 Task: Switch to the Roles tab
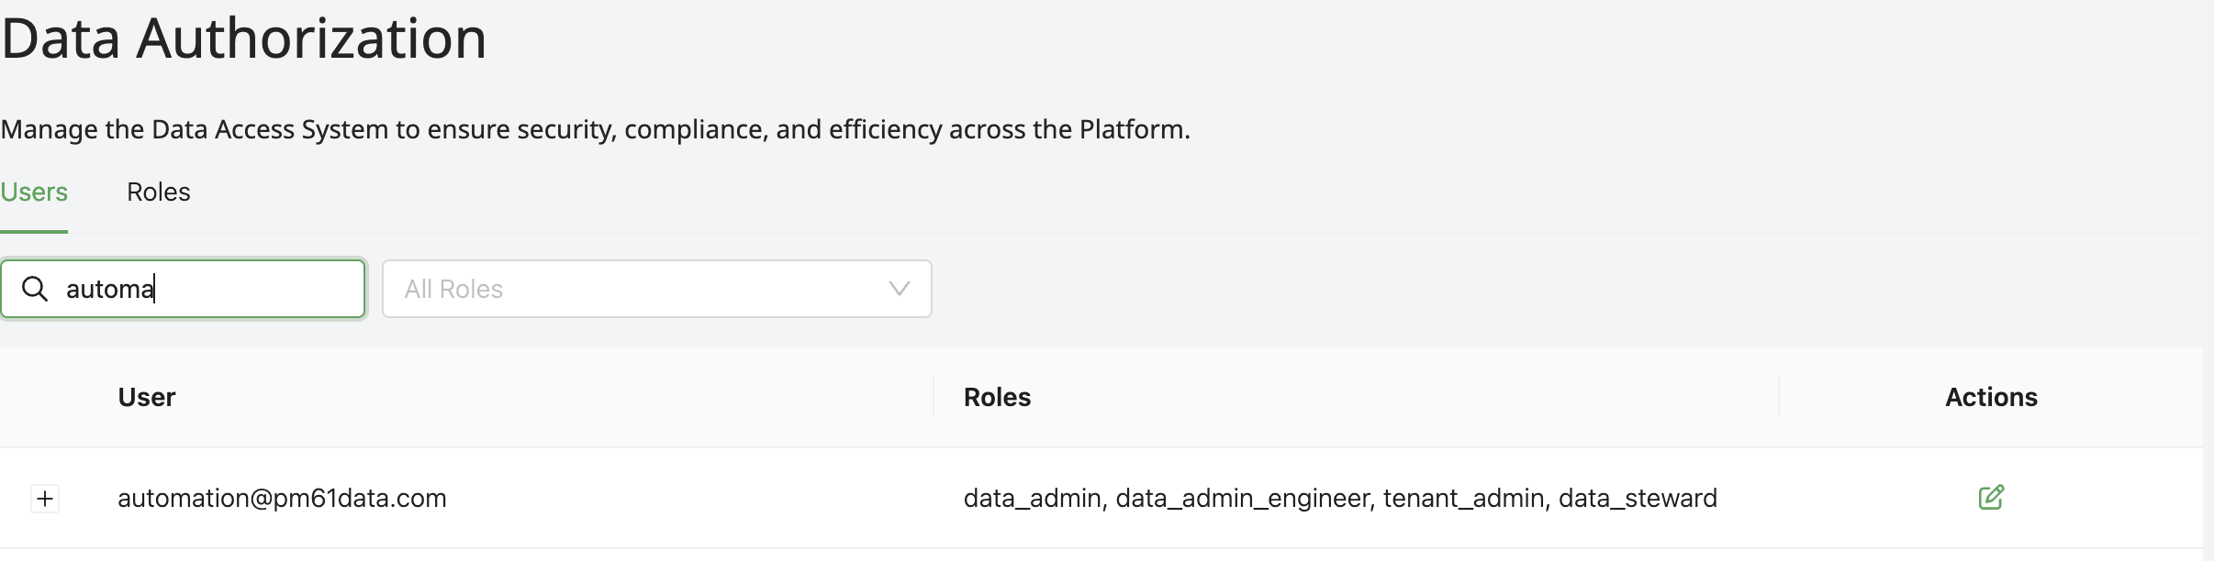[x=158, y=192]
